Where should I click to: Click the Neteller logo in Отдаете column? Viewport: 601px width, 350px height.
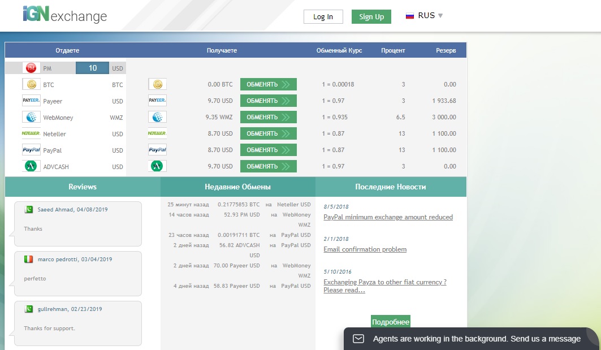(x=31, y=133)
